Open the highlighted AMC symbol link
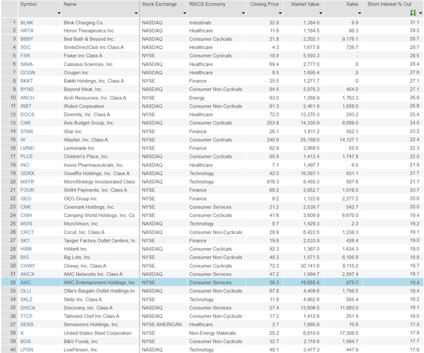The height and width of the screenshot is (353, 424). tap(26, 282)
